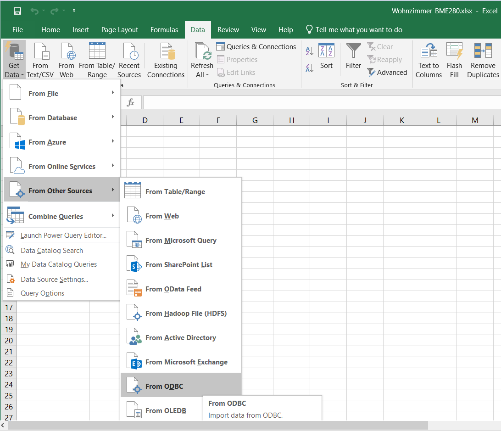Choose From Microsoft Query
The width and height of the screenshot is (501, 431).
[x=181, y=240]
